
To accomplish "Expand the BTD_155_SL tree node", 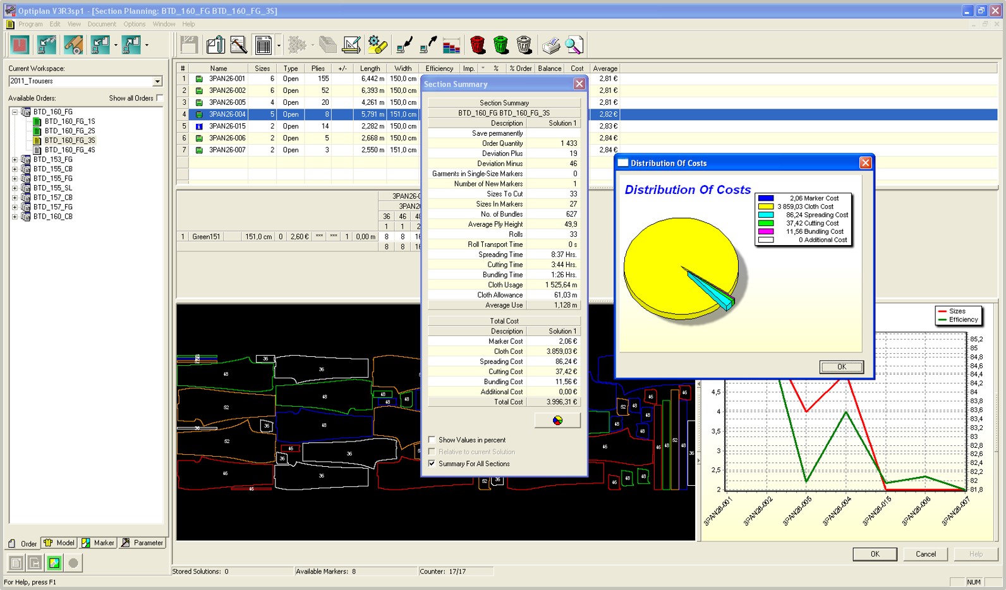I will (x=15, y=188).
